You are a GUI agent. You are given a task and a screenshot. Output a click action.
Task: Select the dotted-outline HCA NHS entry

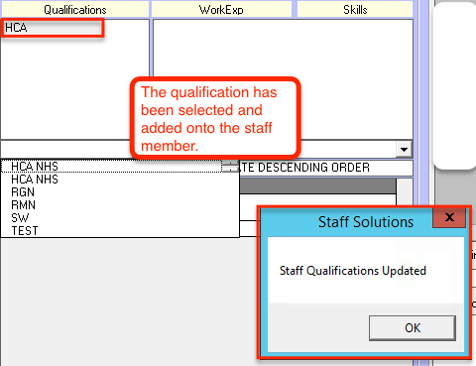click(x=111, y=166)
